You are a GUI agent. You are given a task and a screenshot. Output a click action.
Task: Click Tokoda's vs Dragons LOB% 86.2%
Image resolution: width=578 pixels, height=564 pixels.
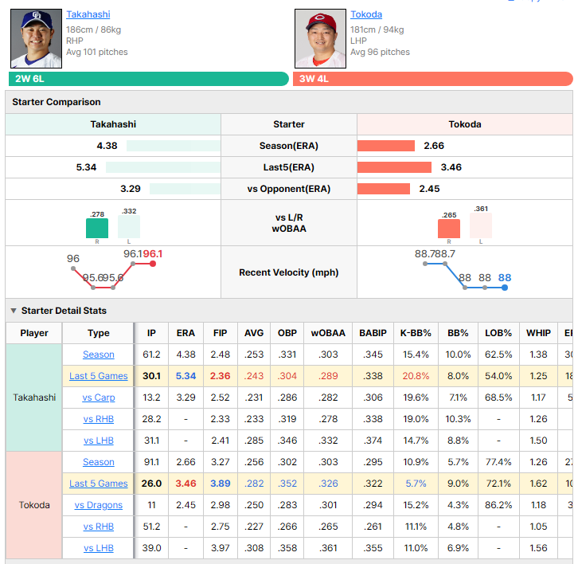click(x=498, y=505)
